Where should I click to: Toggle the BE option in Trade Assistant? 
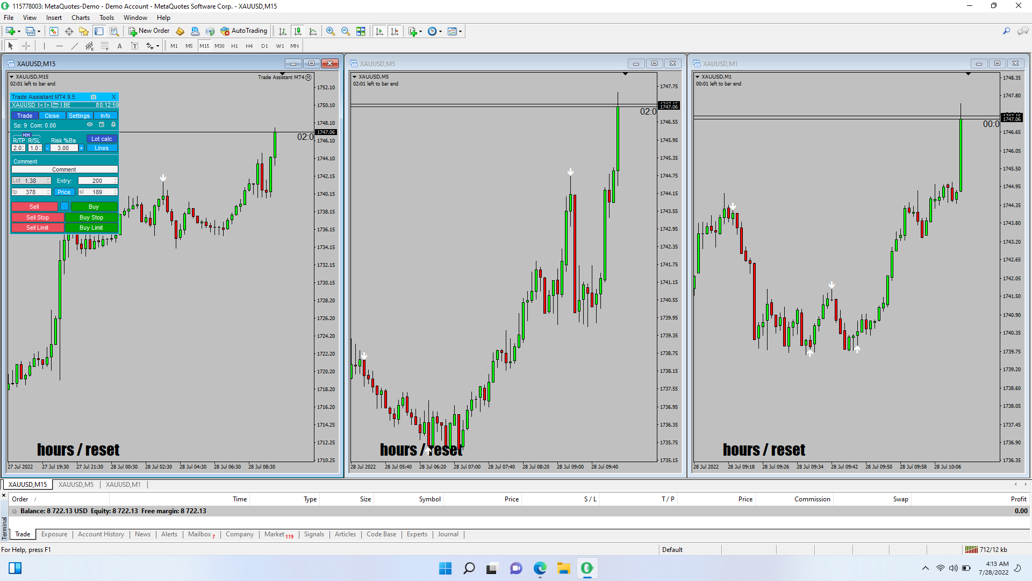[x=67, y=105]
